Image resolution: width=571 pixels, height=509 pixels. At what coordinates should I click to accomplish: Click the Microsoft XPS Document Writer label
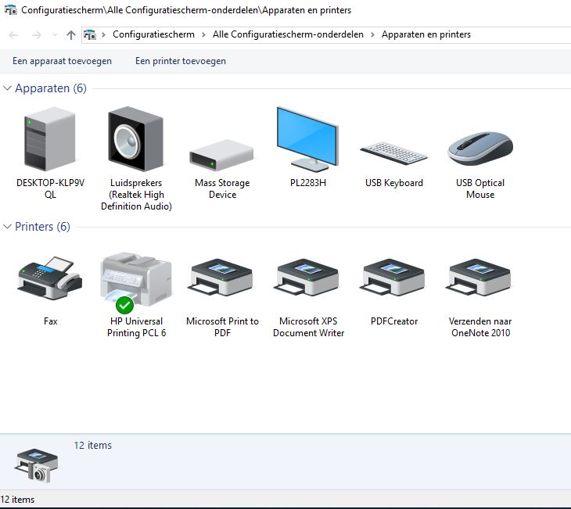point(308,327)
